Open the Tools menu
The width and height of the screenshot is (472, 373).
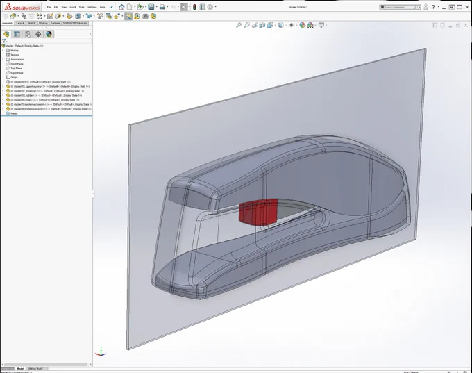coord(82,7)
